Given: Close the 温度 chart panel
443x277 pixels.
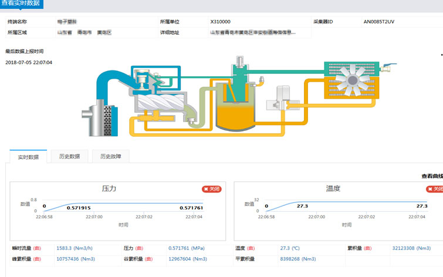Looking at the screenshot, I should coord(434,189).
